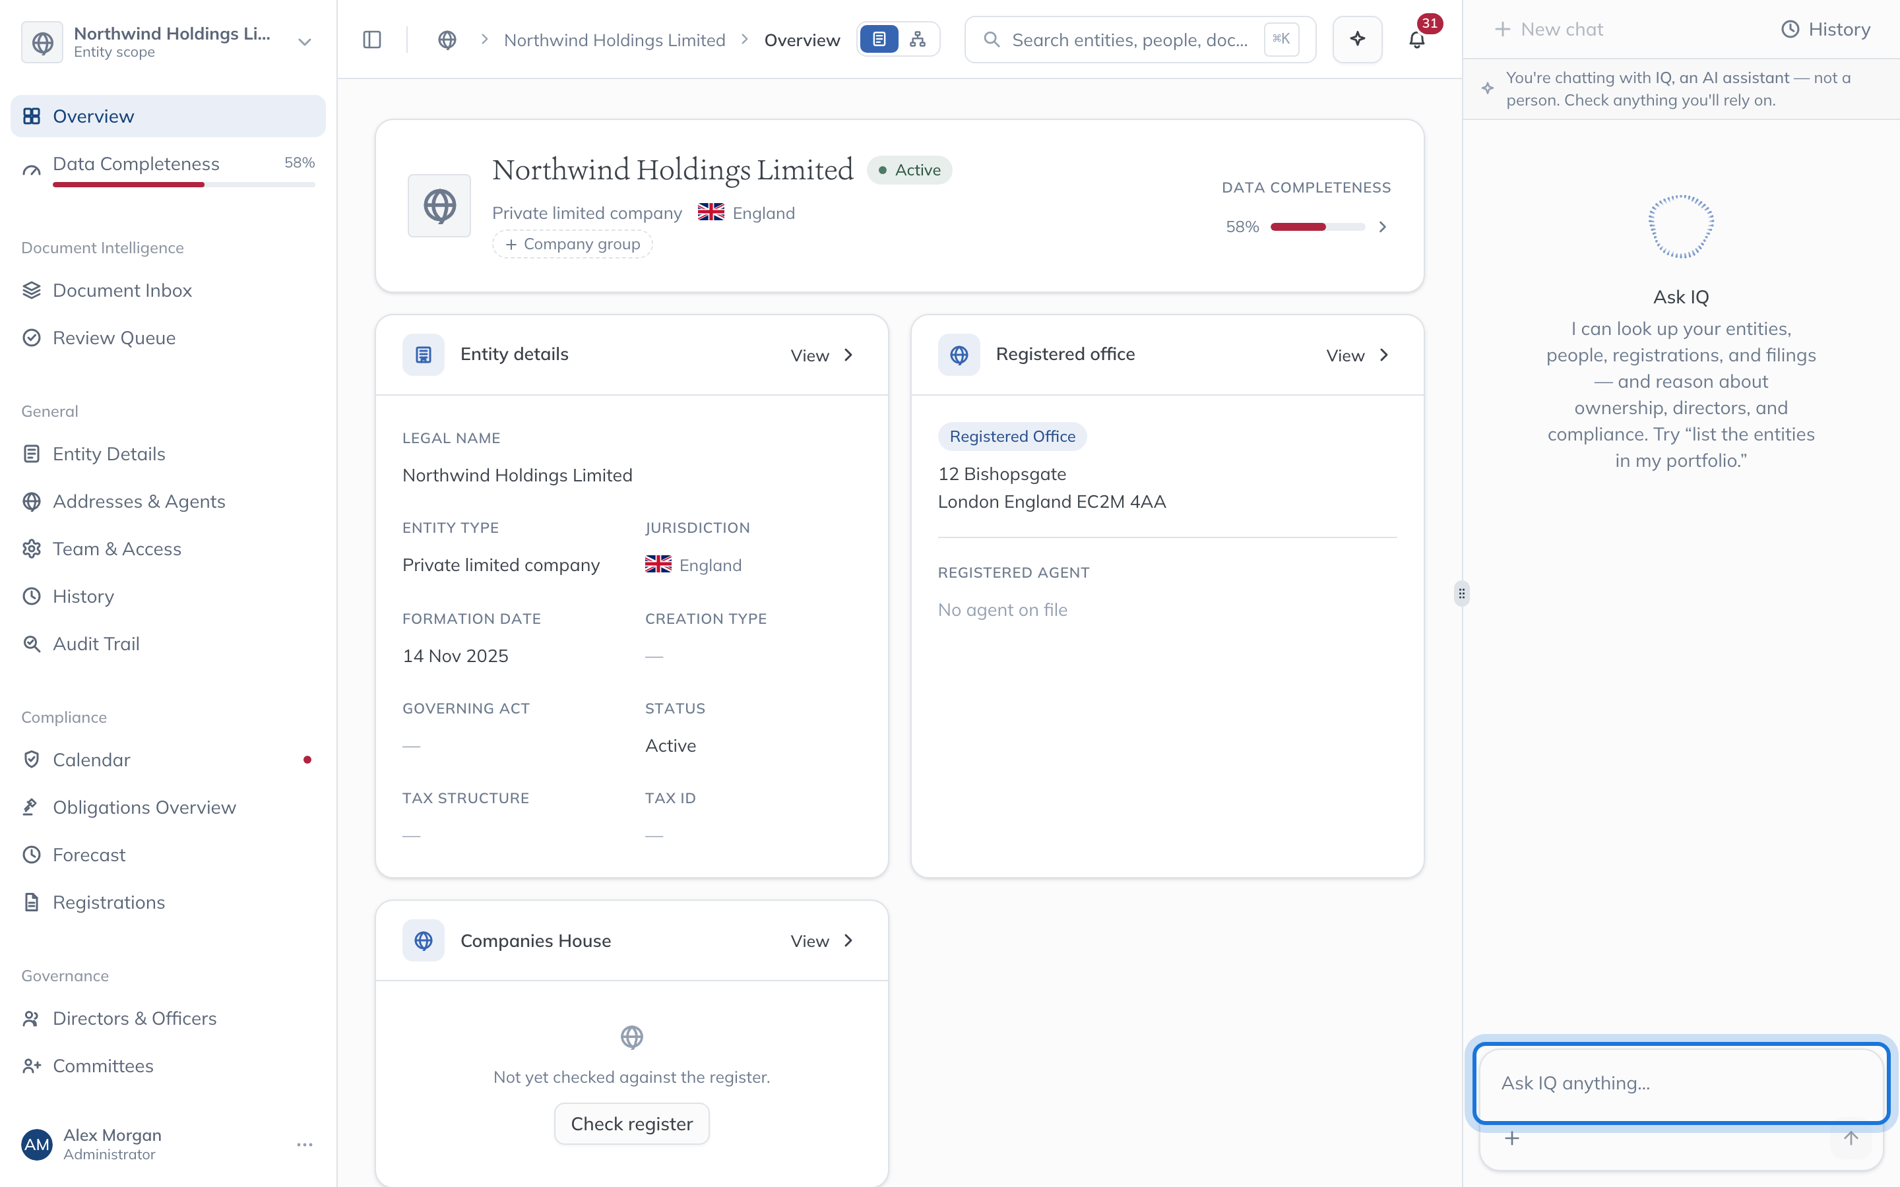Click the 58% data completeness progress bar

1318,227
